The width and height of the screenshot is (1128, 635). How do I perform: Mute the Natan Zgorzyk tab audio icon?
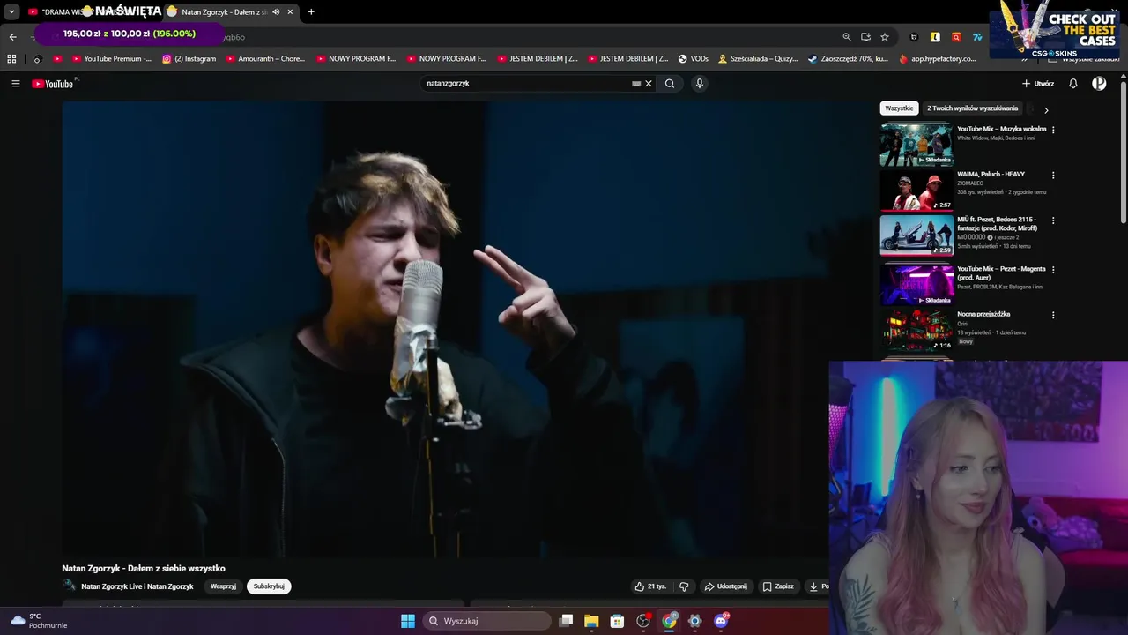[276, 11]
